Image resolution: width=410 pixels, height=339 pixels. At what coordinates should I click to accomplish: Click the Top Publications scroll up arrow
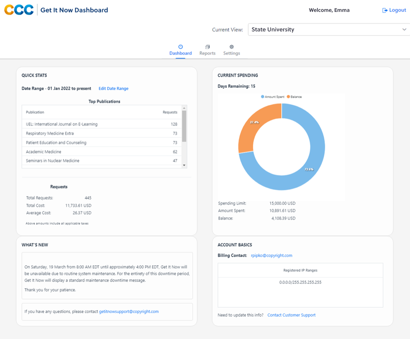tap(184, 108)
